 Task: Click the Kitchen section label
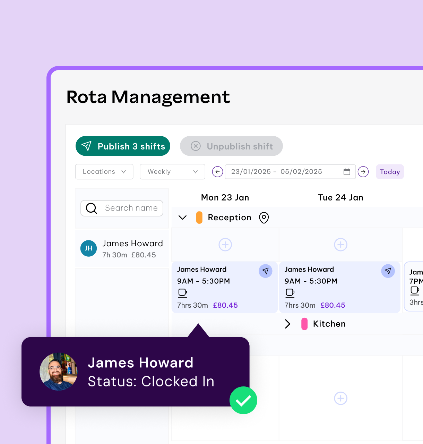[x=329, y=324]
